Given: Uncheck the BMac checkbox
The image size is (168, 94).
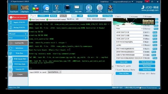Looking at the screenshot, I should click(144, 36).
